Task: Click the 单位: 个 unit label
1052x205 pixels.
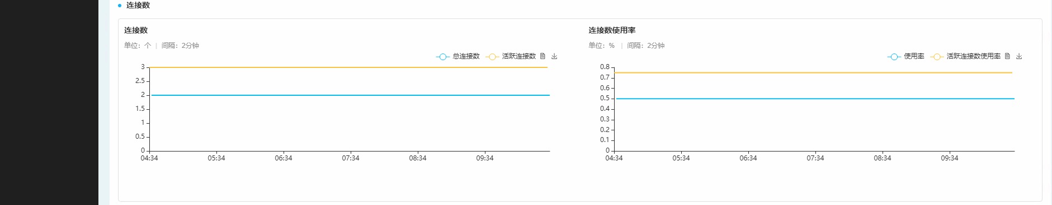Action: [x=138, y=46]
